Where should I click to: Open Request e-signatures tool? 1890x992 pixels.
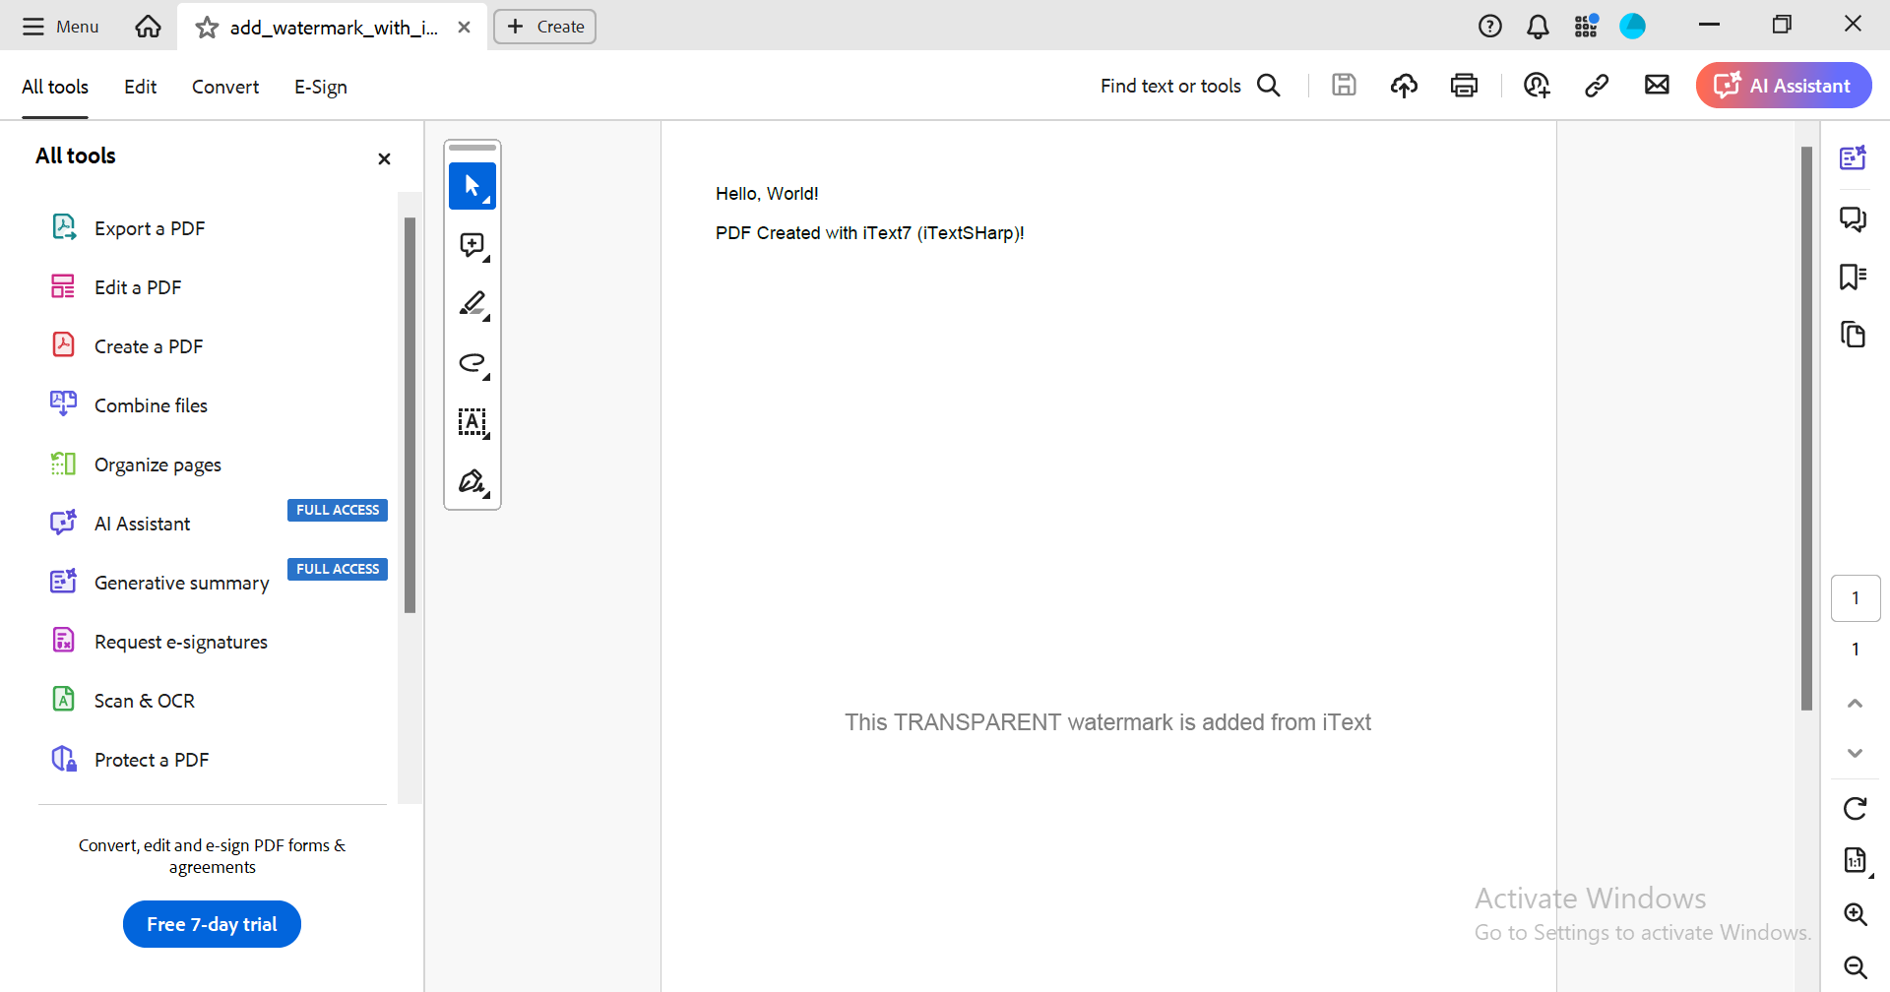[x=158, y=641]
